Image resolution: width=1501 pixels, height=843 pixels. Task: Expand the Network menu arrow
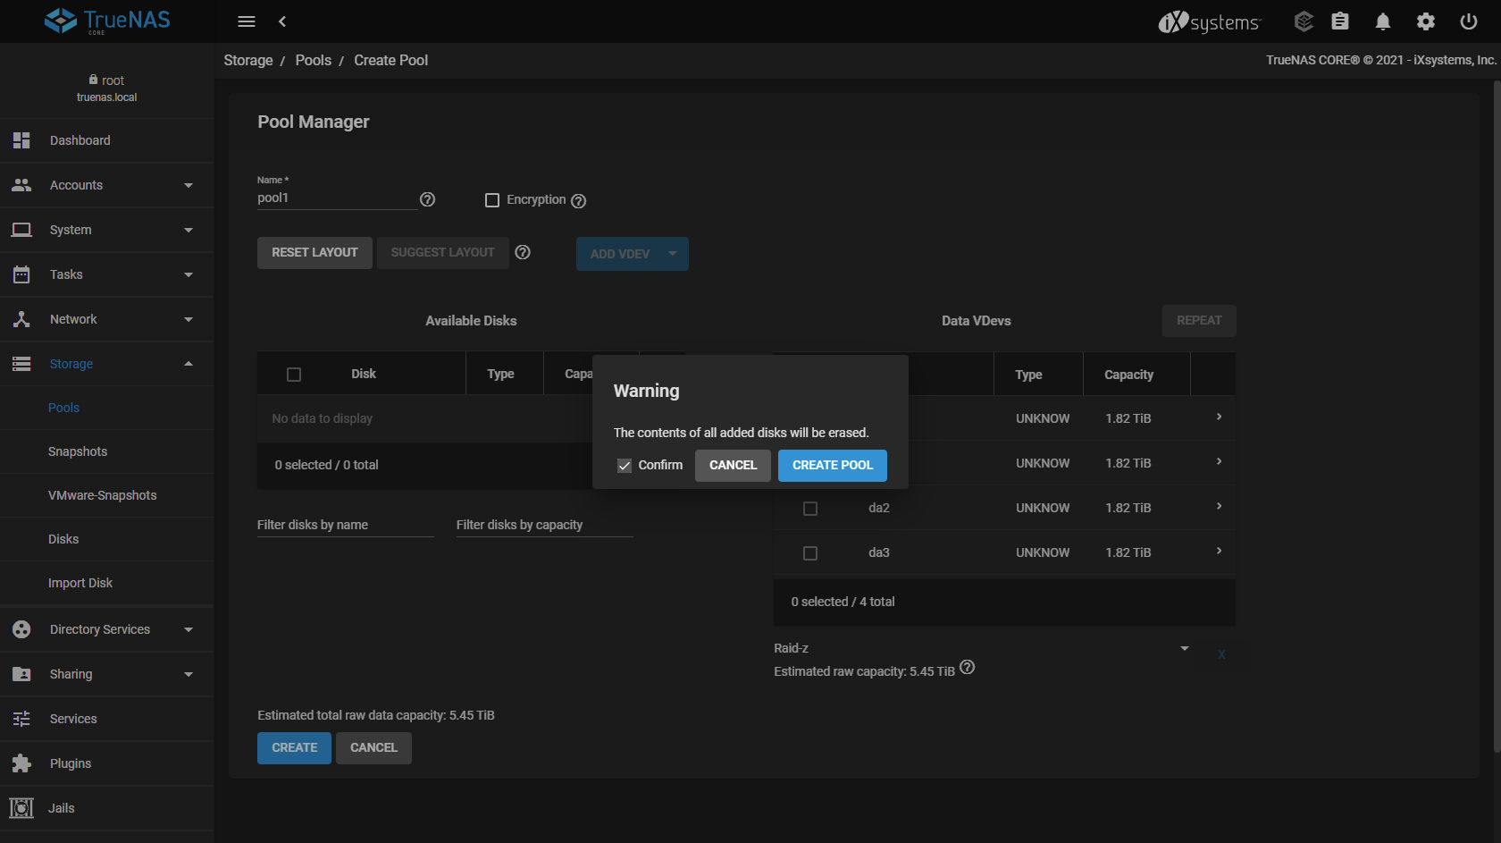coord(189,319)
